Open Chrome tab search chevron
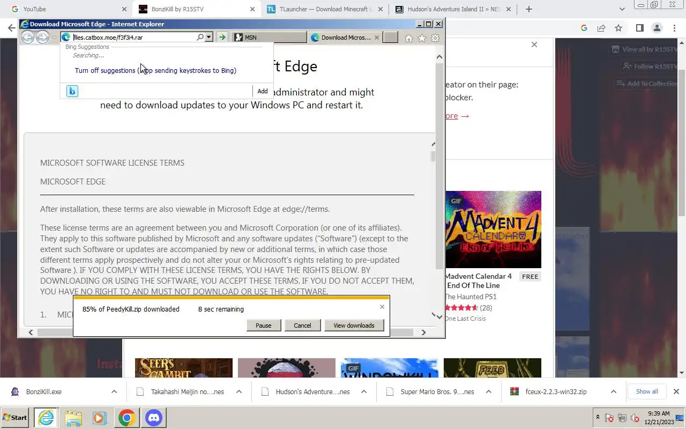The height and width of the screenshot is (429, 686). tap(622, 9)
